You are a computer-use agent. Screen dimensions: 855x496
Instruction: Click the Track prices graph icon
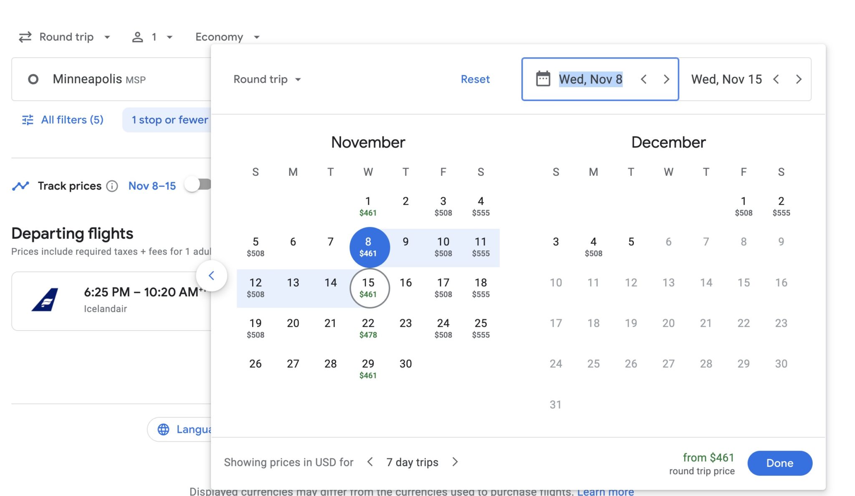(x=21, y=186)
